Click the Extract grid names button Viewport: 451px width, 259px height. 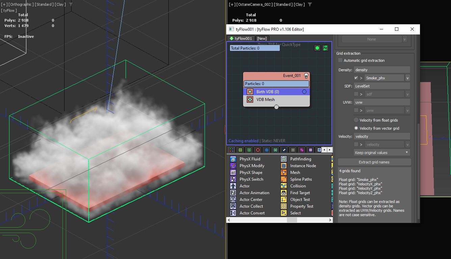point(374,162)
